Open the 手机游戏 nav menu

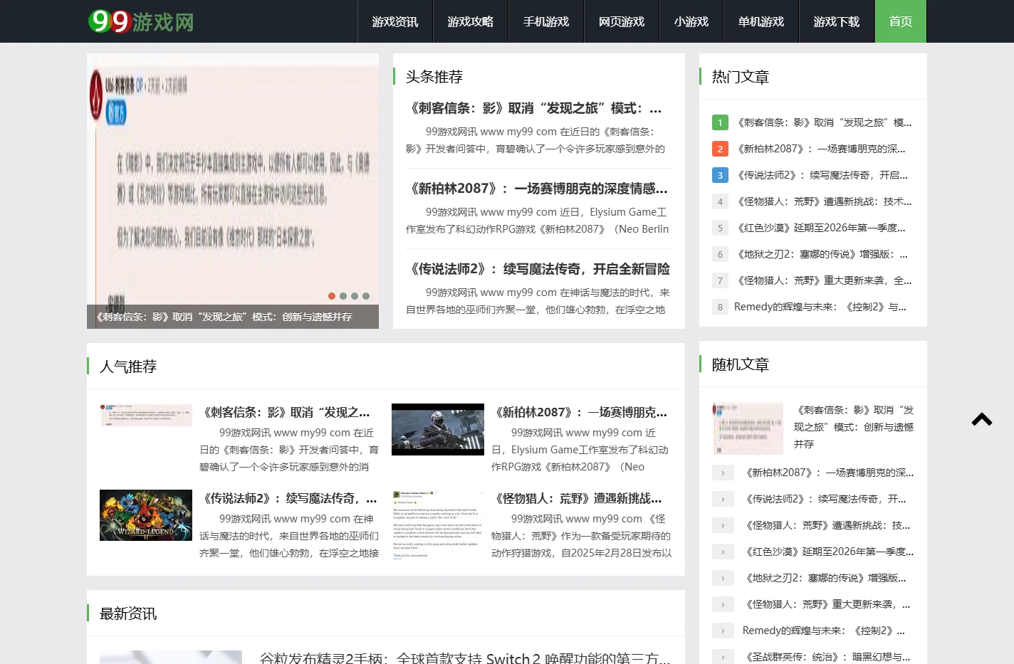pyautogui.click(x=546, y=21)
